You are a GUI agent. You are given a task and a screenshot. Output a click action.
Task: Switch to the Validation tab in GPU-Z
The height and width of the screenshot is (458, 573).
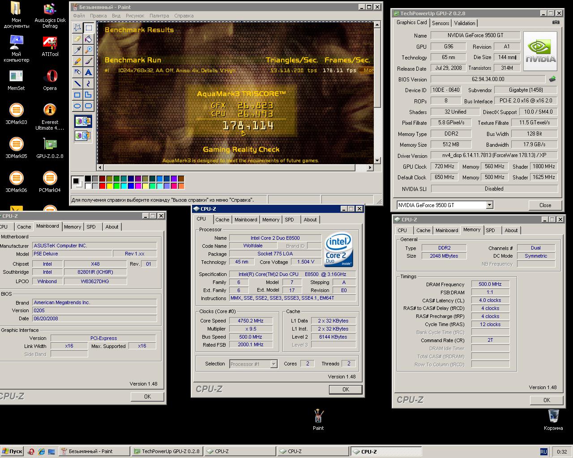click(x=464, y=23)
